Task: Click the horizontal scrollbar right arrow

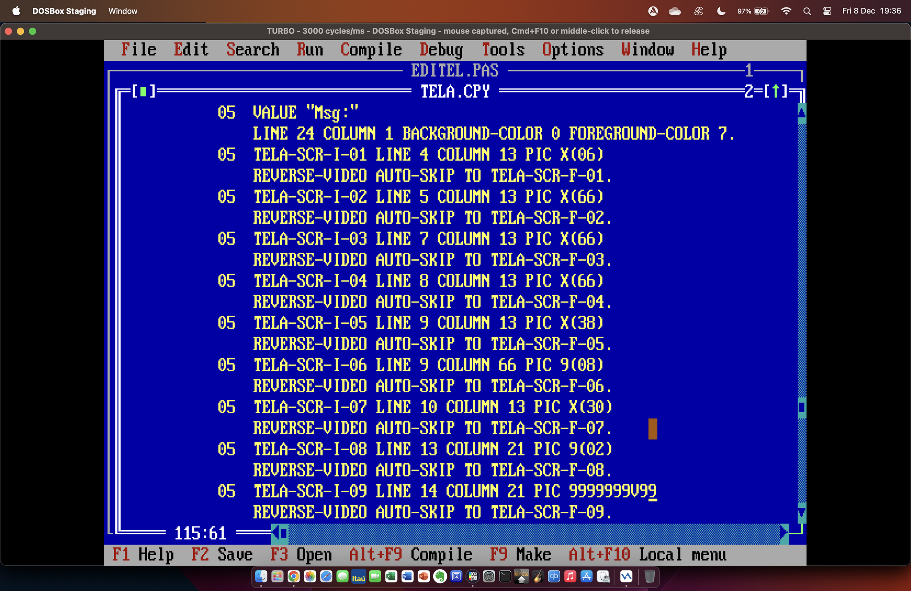Action: tap(784, 533)
